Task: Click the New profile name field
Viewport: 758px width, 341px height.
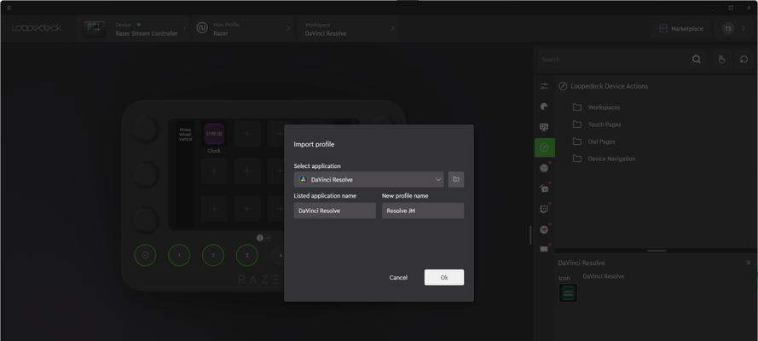Action: pyautogui.click(x=423, y=211)
